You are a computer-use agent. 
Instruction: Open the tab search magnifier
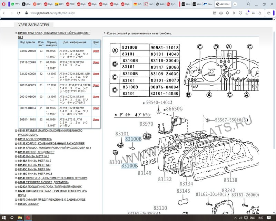pyautogui.click(x=248, y=4)
